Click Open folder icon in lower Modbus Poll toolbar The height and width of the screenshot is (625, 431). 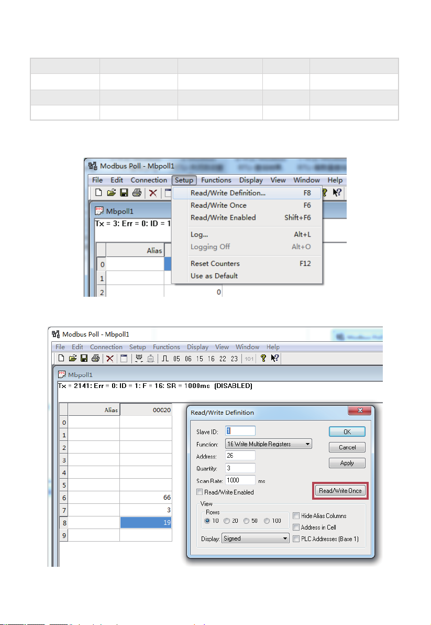point(72,358)
